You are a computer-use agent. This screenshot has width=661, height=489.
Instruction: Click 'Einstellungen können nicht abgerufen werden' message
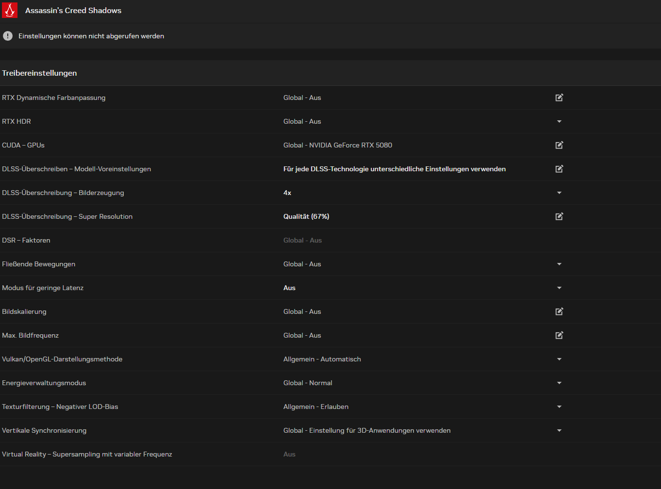click(91, 36)
